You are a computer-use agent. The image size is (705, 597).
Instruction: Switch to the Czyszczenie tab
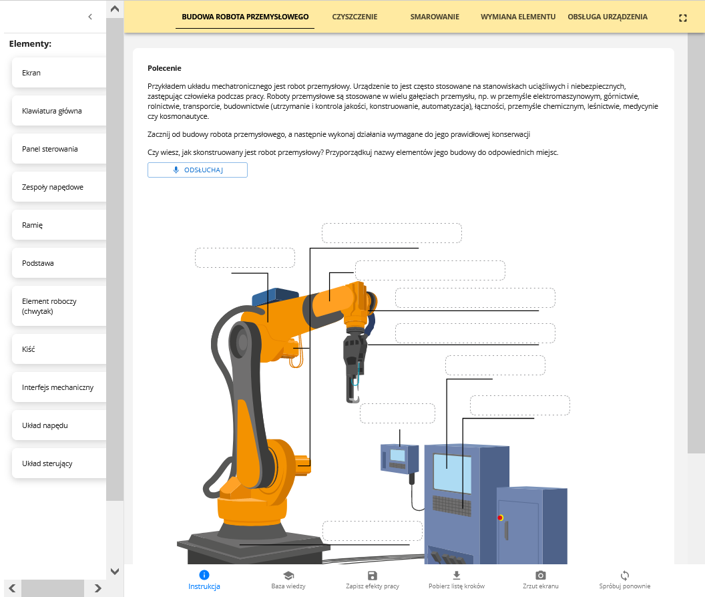point(355,17)
